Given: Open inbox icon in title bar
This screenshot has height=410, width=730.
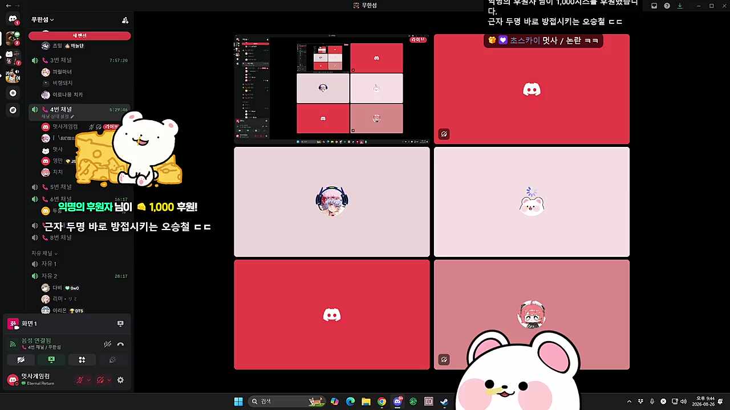Looking at the screenshot, I should tap(654, 6).
